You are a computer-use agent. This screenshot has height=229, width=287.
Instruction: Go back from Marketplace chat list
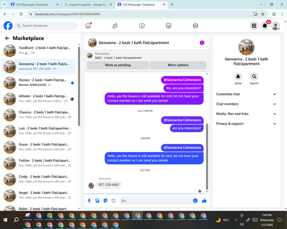pos(7,38)
